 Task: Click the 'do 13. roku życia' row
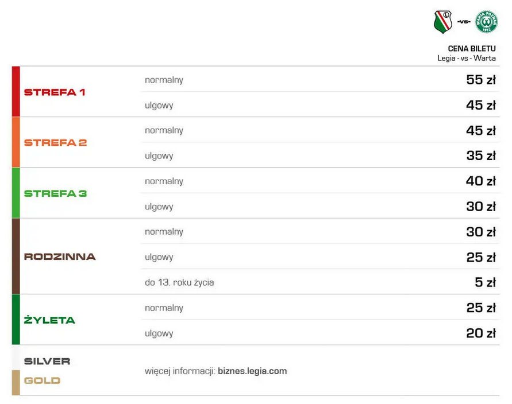coord(320,282)
